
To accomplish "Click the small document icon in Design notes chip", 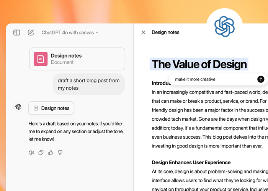I will [x=36, y=108].
